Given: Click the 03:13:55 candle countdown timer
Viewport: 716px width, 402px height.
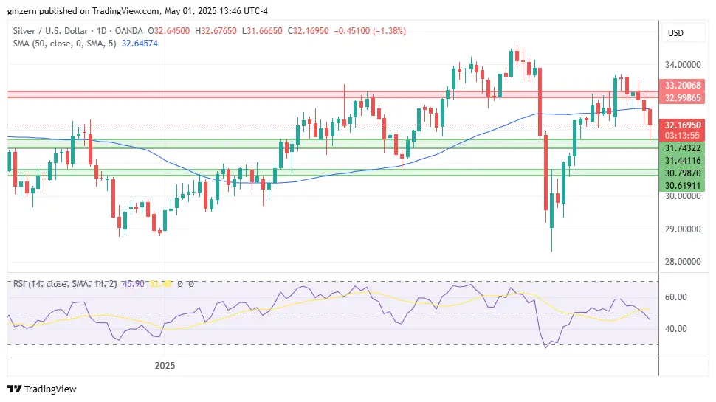Looking at the screenshot, I should point(682,136).
